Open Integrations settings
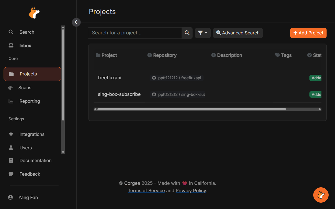335x209 pixels. (32, 134)
